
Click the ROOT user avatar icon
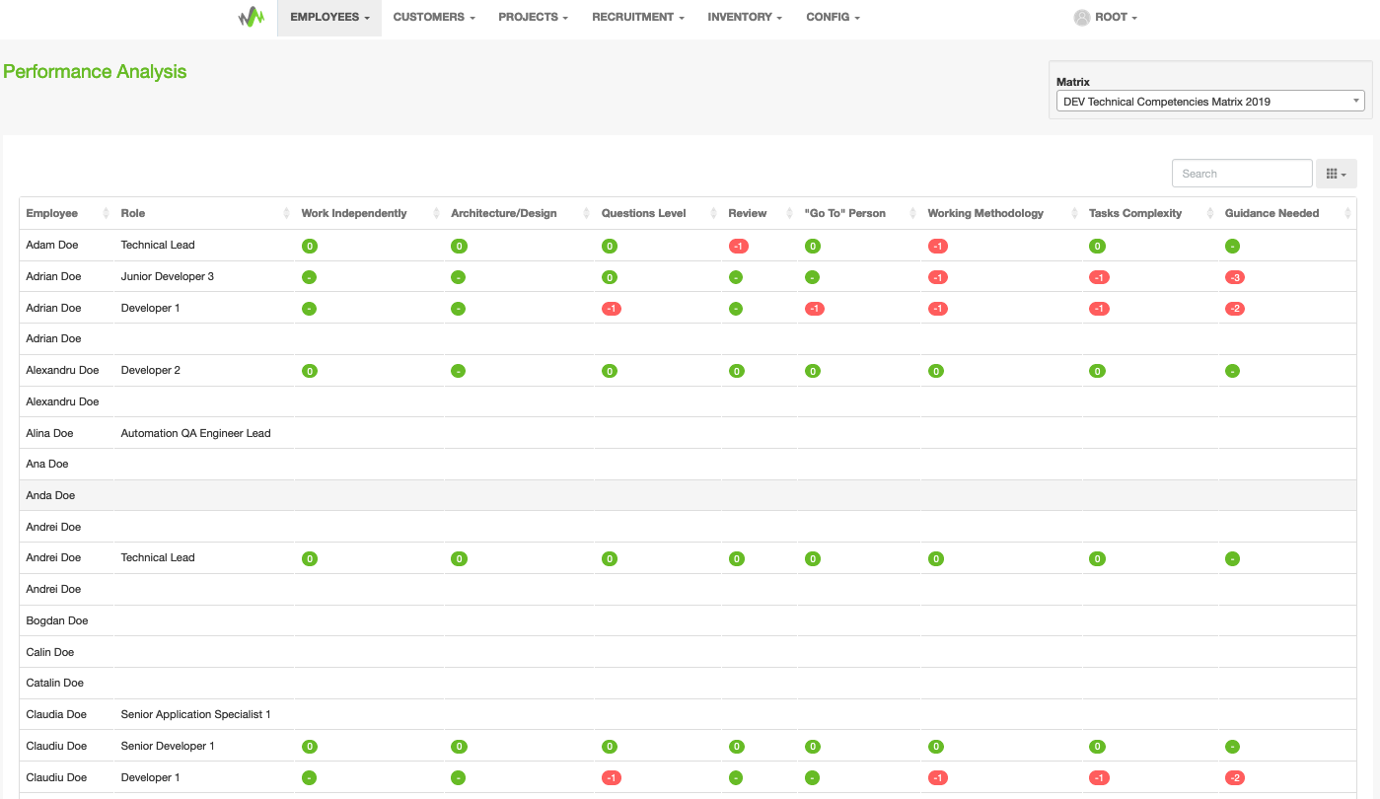(1082, 18)
